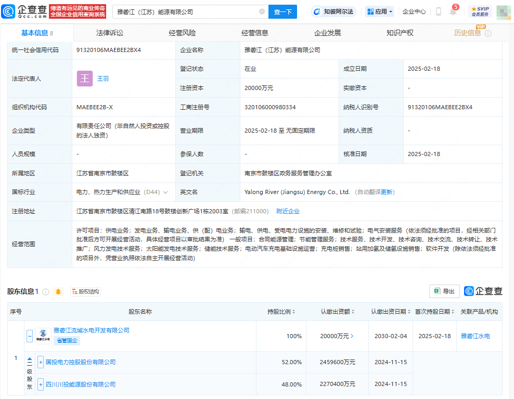Click info icon beside 股东信息
514x399 pixels.
click(x=46, y=291)
